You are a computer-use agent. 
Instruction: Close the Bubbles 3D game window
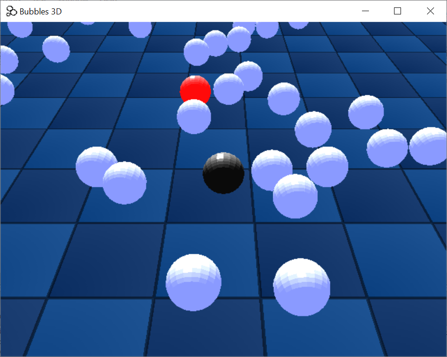coord(430,11)
